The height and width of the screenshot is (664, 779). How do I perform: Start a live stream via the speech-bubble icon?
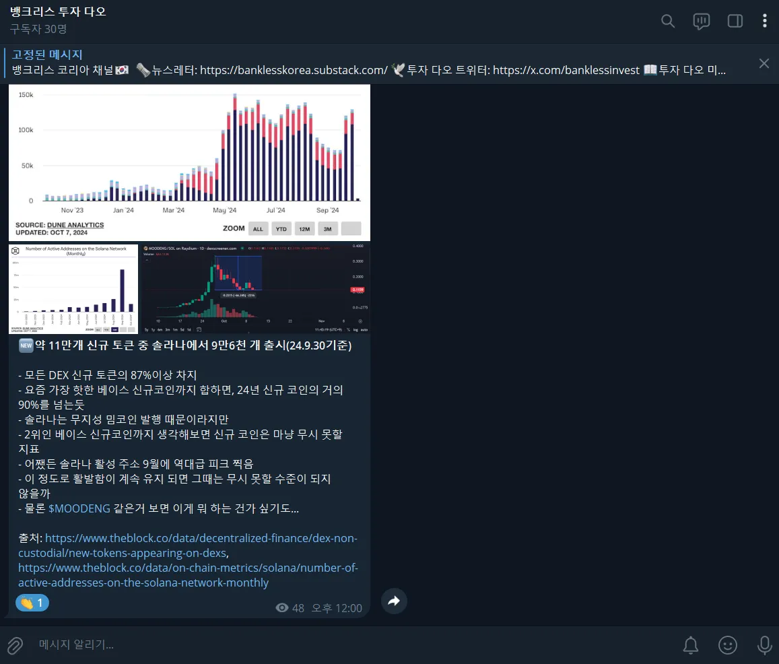701,21
